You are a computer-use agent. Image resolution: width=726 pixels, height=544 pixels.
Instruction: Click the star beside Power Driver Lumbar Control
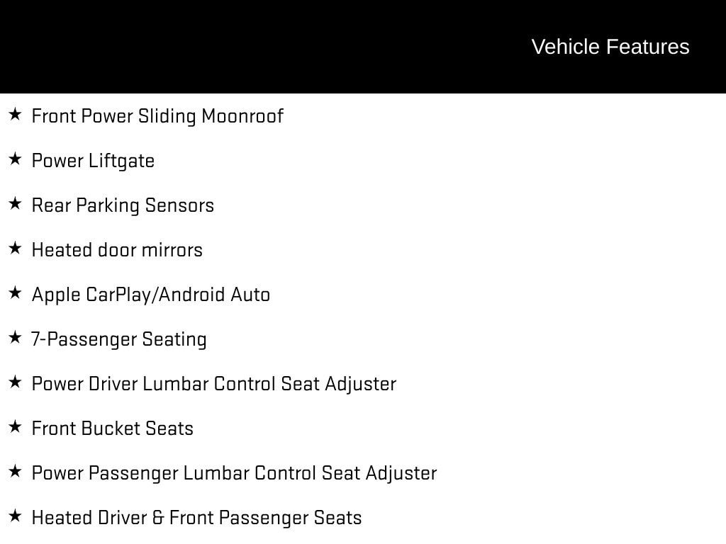click(15, 382)
